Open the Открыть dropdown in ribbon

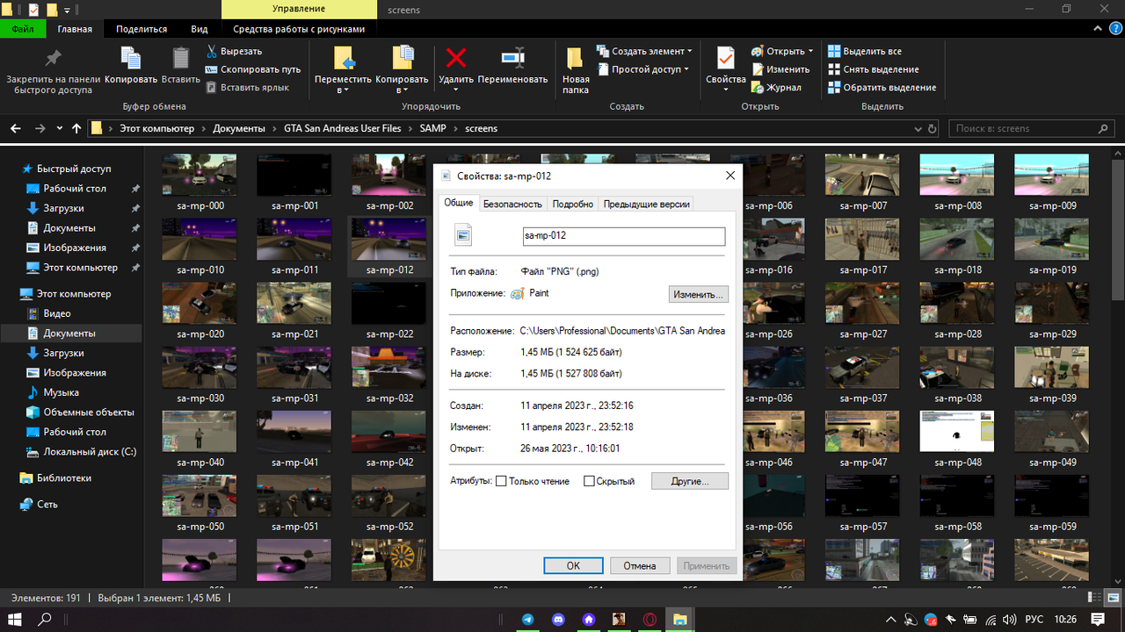782,51
